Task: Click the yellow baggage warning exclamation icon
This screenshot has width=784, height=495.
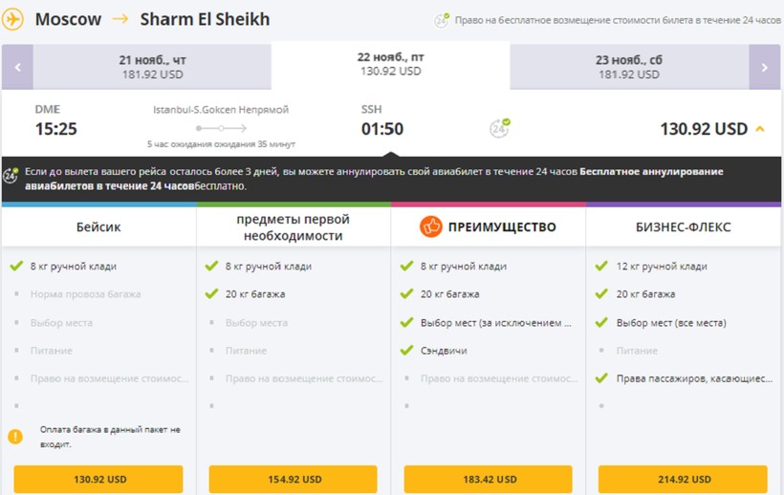Action: (15, 436)
